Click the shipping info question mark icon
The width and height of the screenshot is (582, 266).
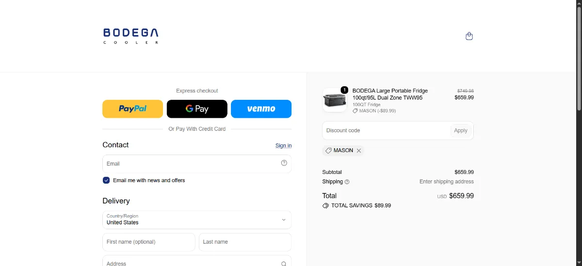pyautogui.click(x=347, y=182)
